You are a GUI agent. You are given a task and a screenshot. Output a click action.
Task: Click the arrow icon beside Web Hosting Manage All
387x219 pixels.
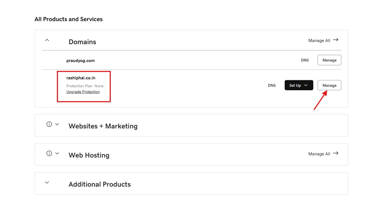336,153
